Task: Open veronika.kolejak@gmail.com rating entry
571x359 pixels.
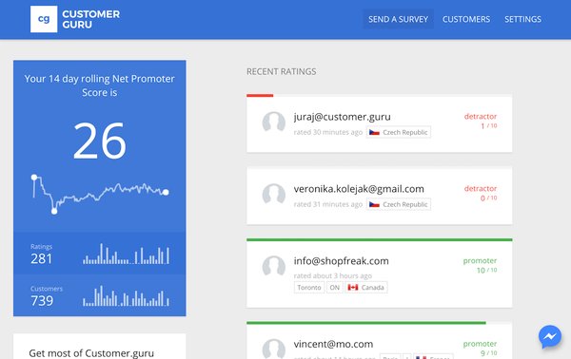Action: (x=379, y=196)
